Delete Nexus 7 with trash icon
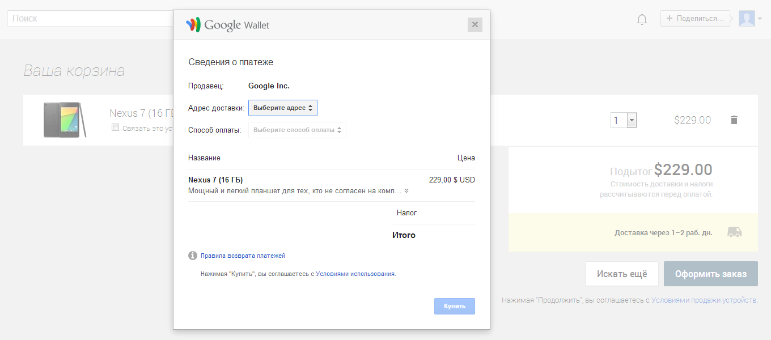The width and height of the screenshot is (771, 340). [x=734, y=120]
